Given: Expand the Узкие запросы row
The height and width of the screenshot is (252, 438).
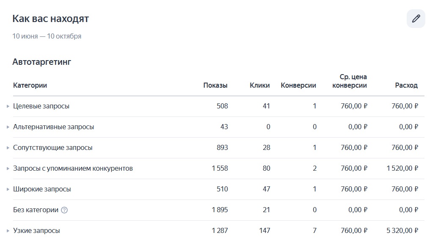Looking at the screenshot, I should (x=8, y=231).
